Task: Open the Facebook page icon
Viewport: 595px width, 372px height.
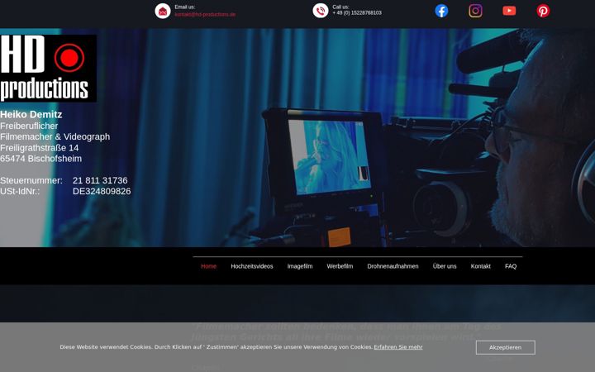Action: point(441,11)
